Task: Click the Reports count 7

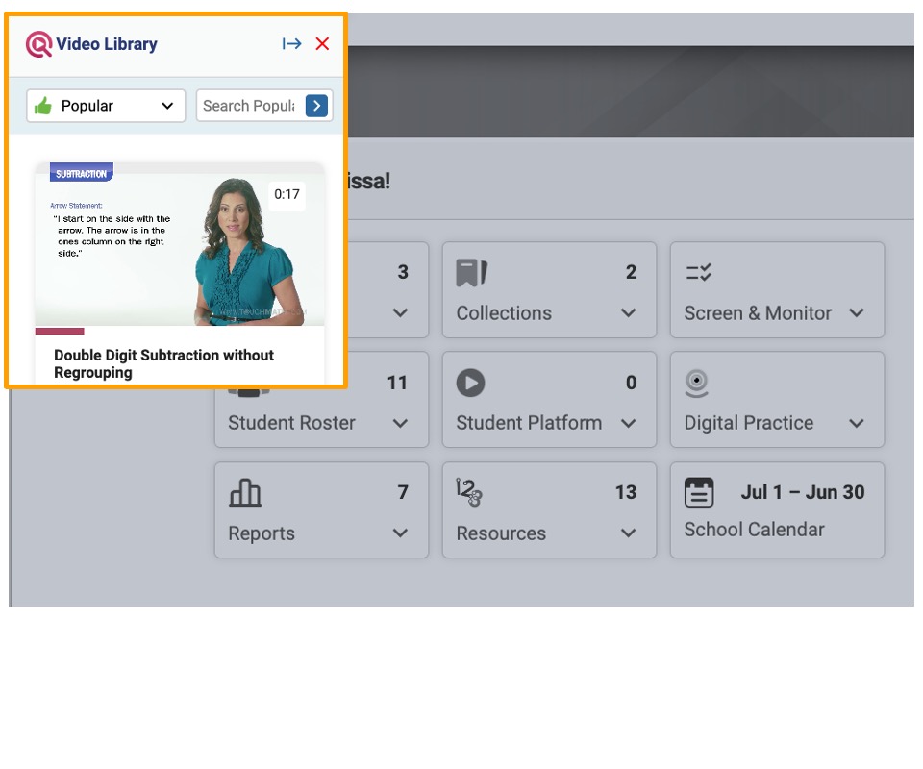Action: click(x=403, y=492)
